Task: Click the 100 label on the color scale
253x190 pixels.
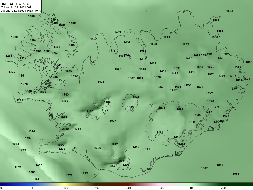Action: (66, 188)
